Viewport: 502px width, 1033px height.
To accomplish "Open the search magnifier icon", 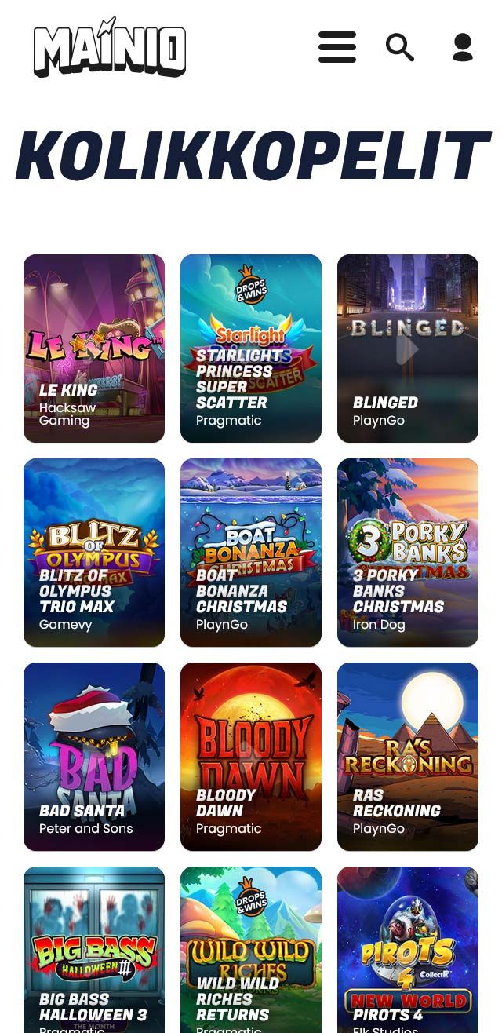I will [400, 48].
